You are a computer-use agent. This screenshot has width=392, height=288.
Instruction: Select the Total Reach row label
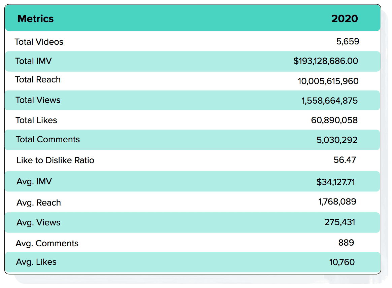[x=38, y=80]
